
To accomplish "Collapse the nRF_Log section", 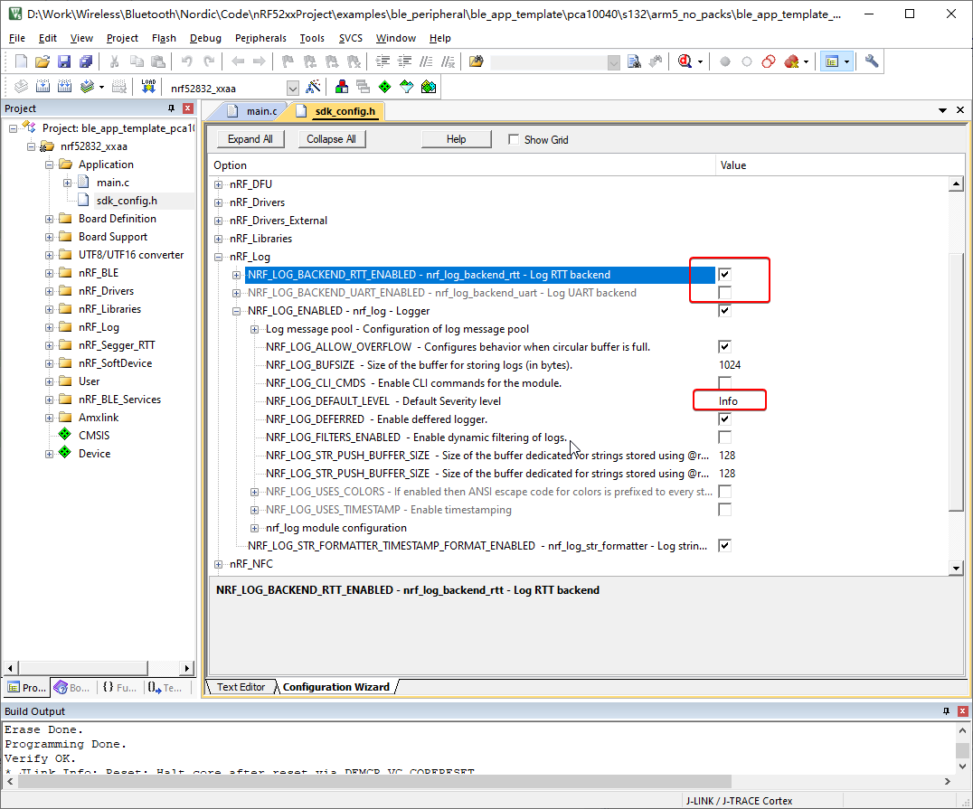I will tap(218, 256).
